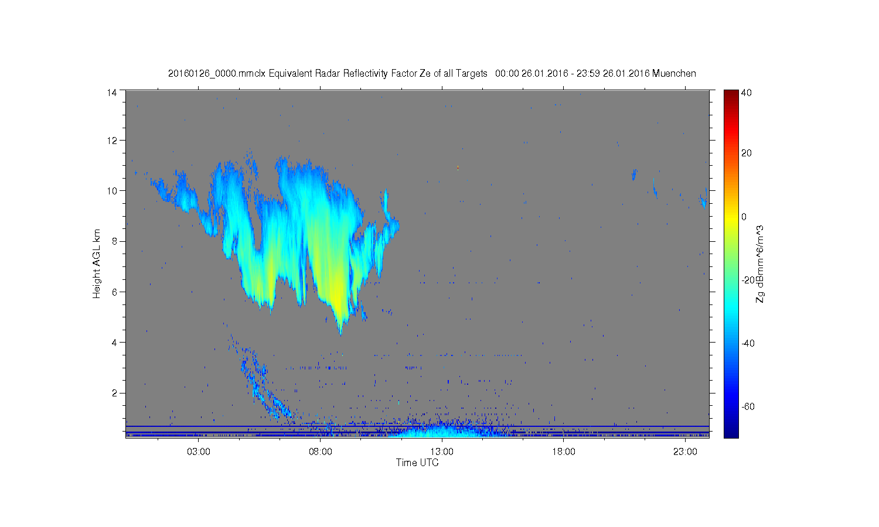Click the colorbar value 20
The image size is (879, 527).
pyautogui.click(x=747, y=153)
